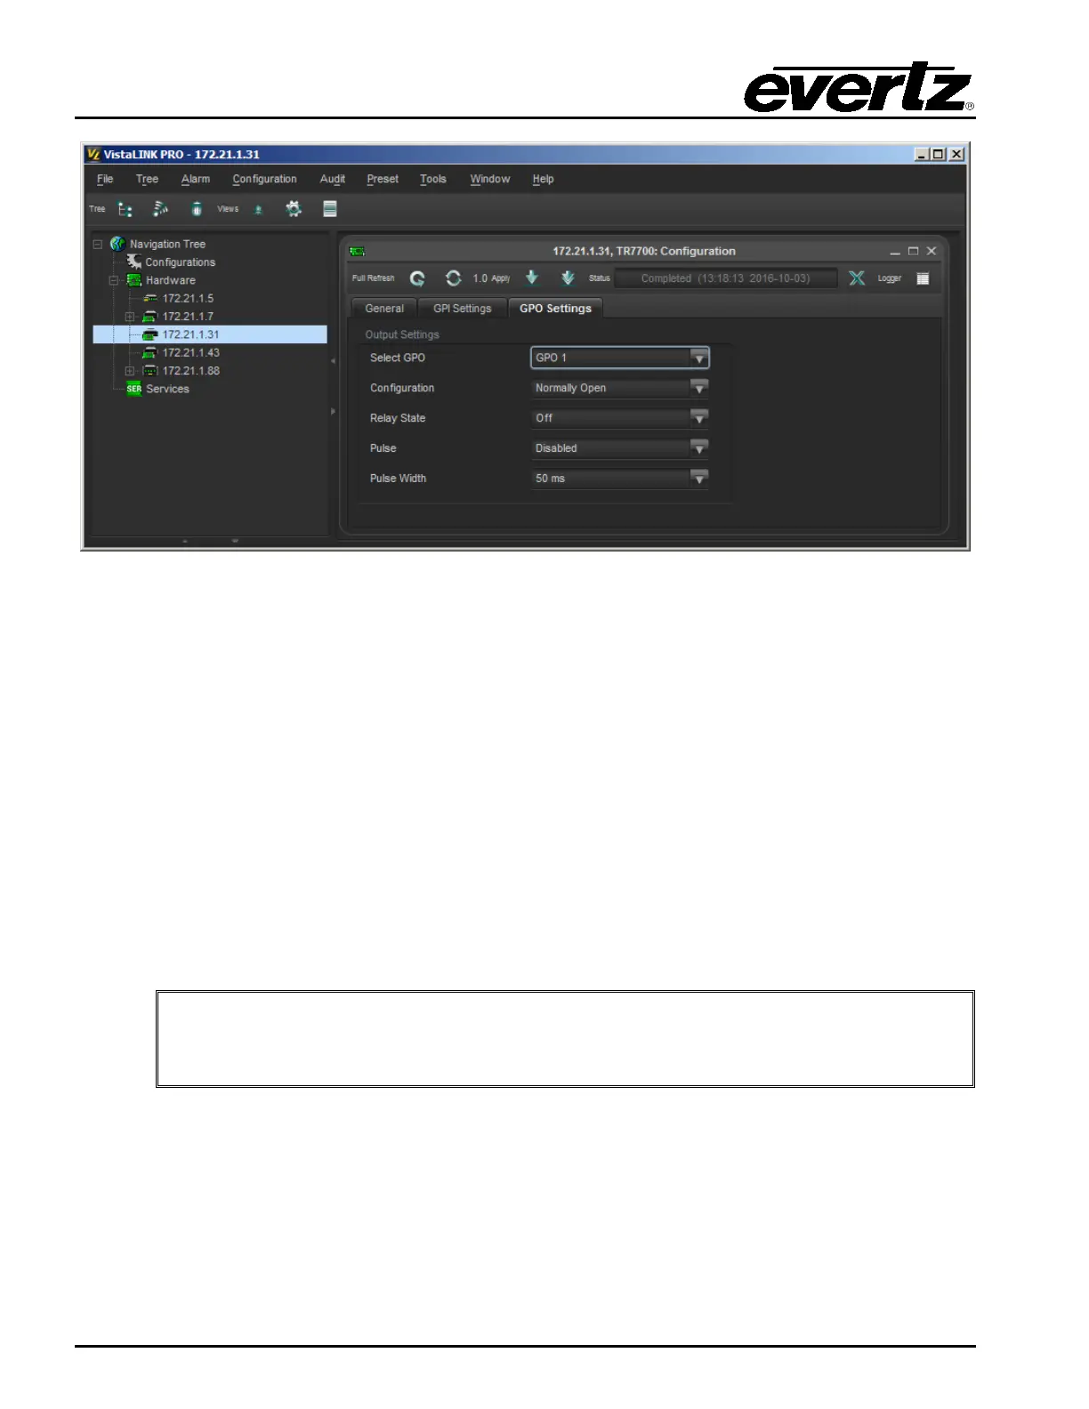The height and width of the screenshot is (1409, 1089).
Task: Open the Window menu
Action: (x=490, y=179)
